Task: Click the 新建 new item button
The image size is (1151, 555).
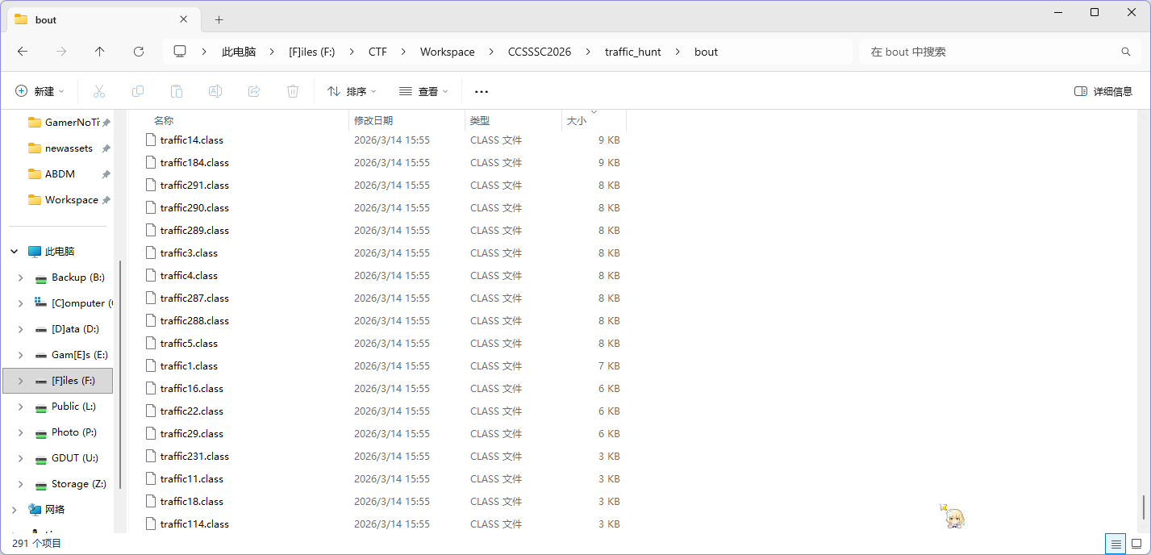Action: [x=40, y=92]
